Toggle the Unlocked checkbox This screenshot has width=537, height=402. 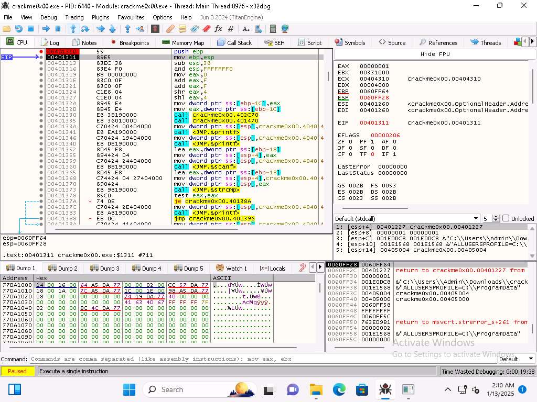click(506, 218)
